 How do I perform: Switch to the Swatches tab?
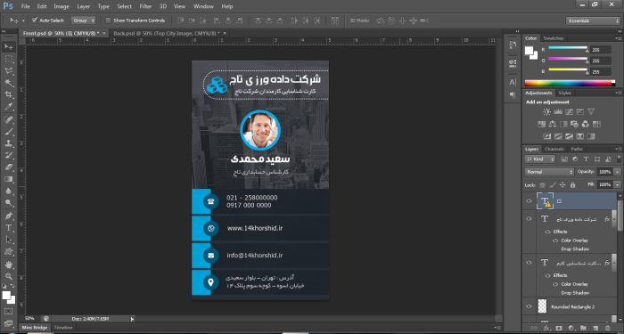click(x=554, y=38)
